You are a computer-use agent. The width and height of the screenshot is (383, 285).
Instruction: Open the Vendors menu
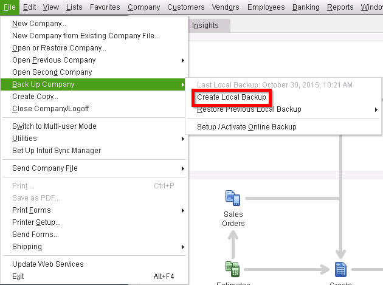tap(226, 7)
